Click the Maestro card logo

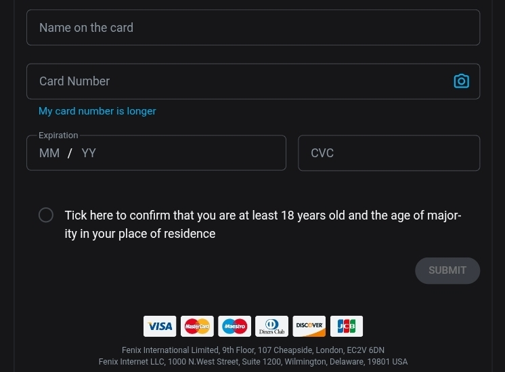[x=234, y=326]
